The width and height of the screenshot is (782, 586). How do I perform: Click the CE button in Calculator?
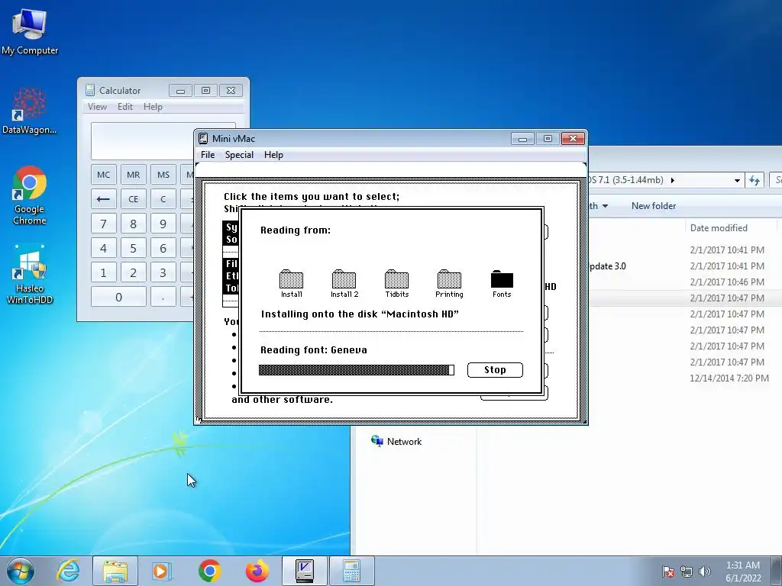[x=133, y=199]
